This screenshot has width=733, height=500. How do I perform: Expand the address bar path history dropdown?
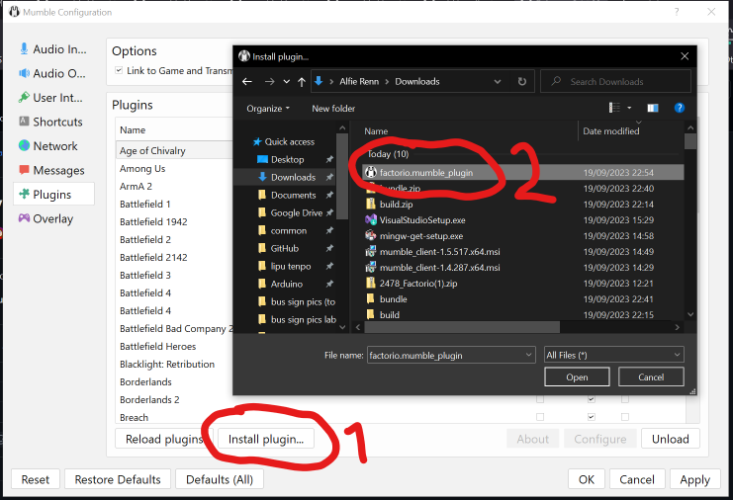[498, 82]
